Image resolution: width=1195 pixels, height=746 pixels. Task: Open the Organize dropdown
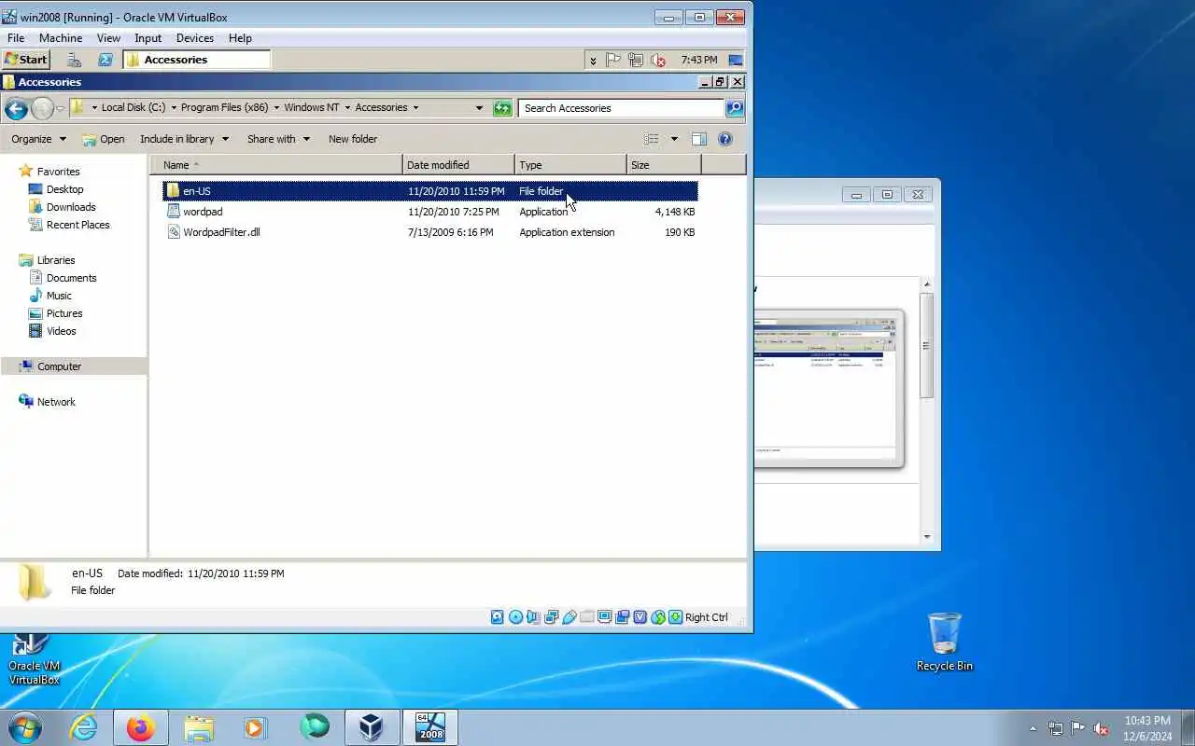[x=38, y=139]
